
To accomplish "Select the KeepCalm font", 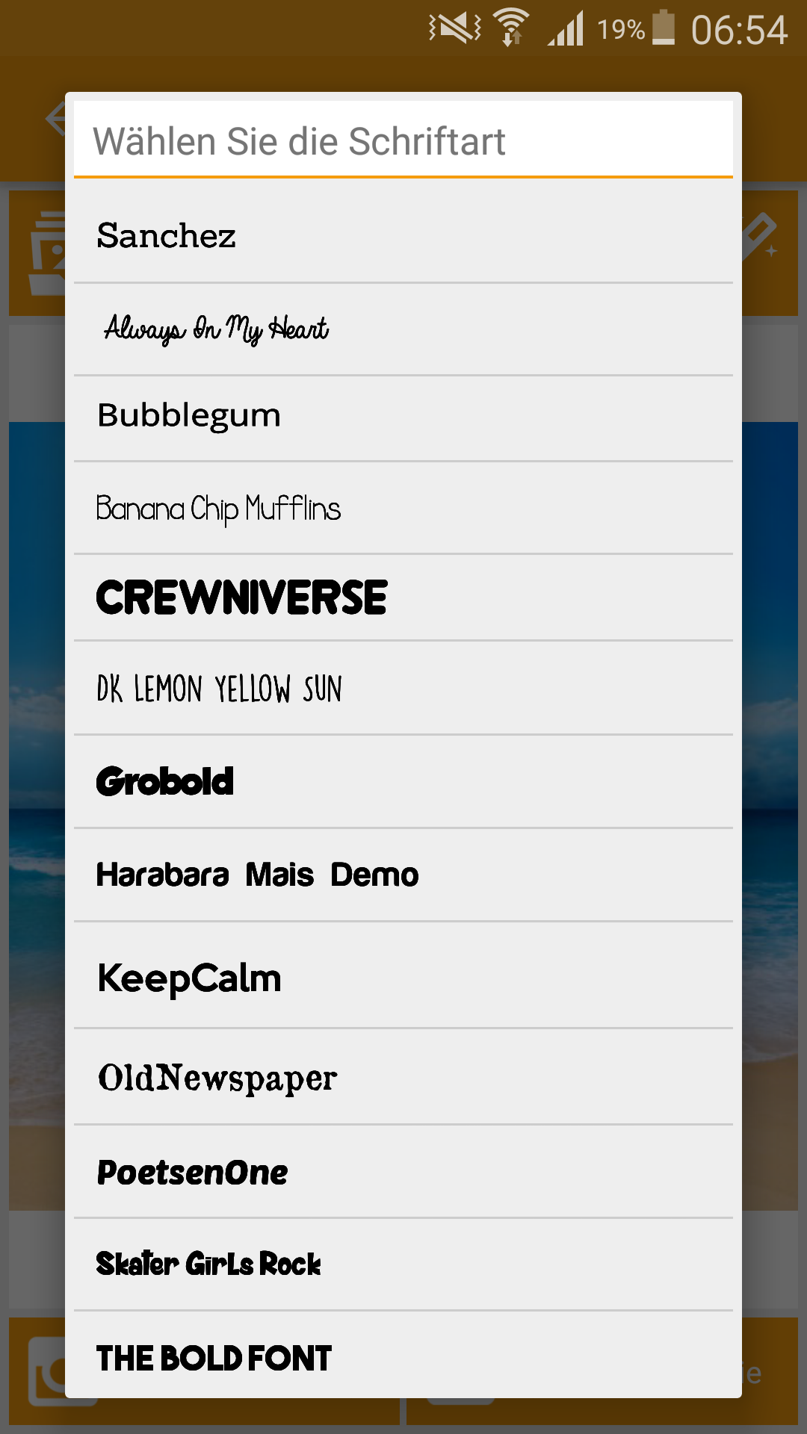I will click(403, 975).
